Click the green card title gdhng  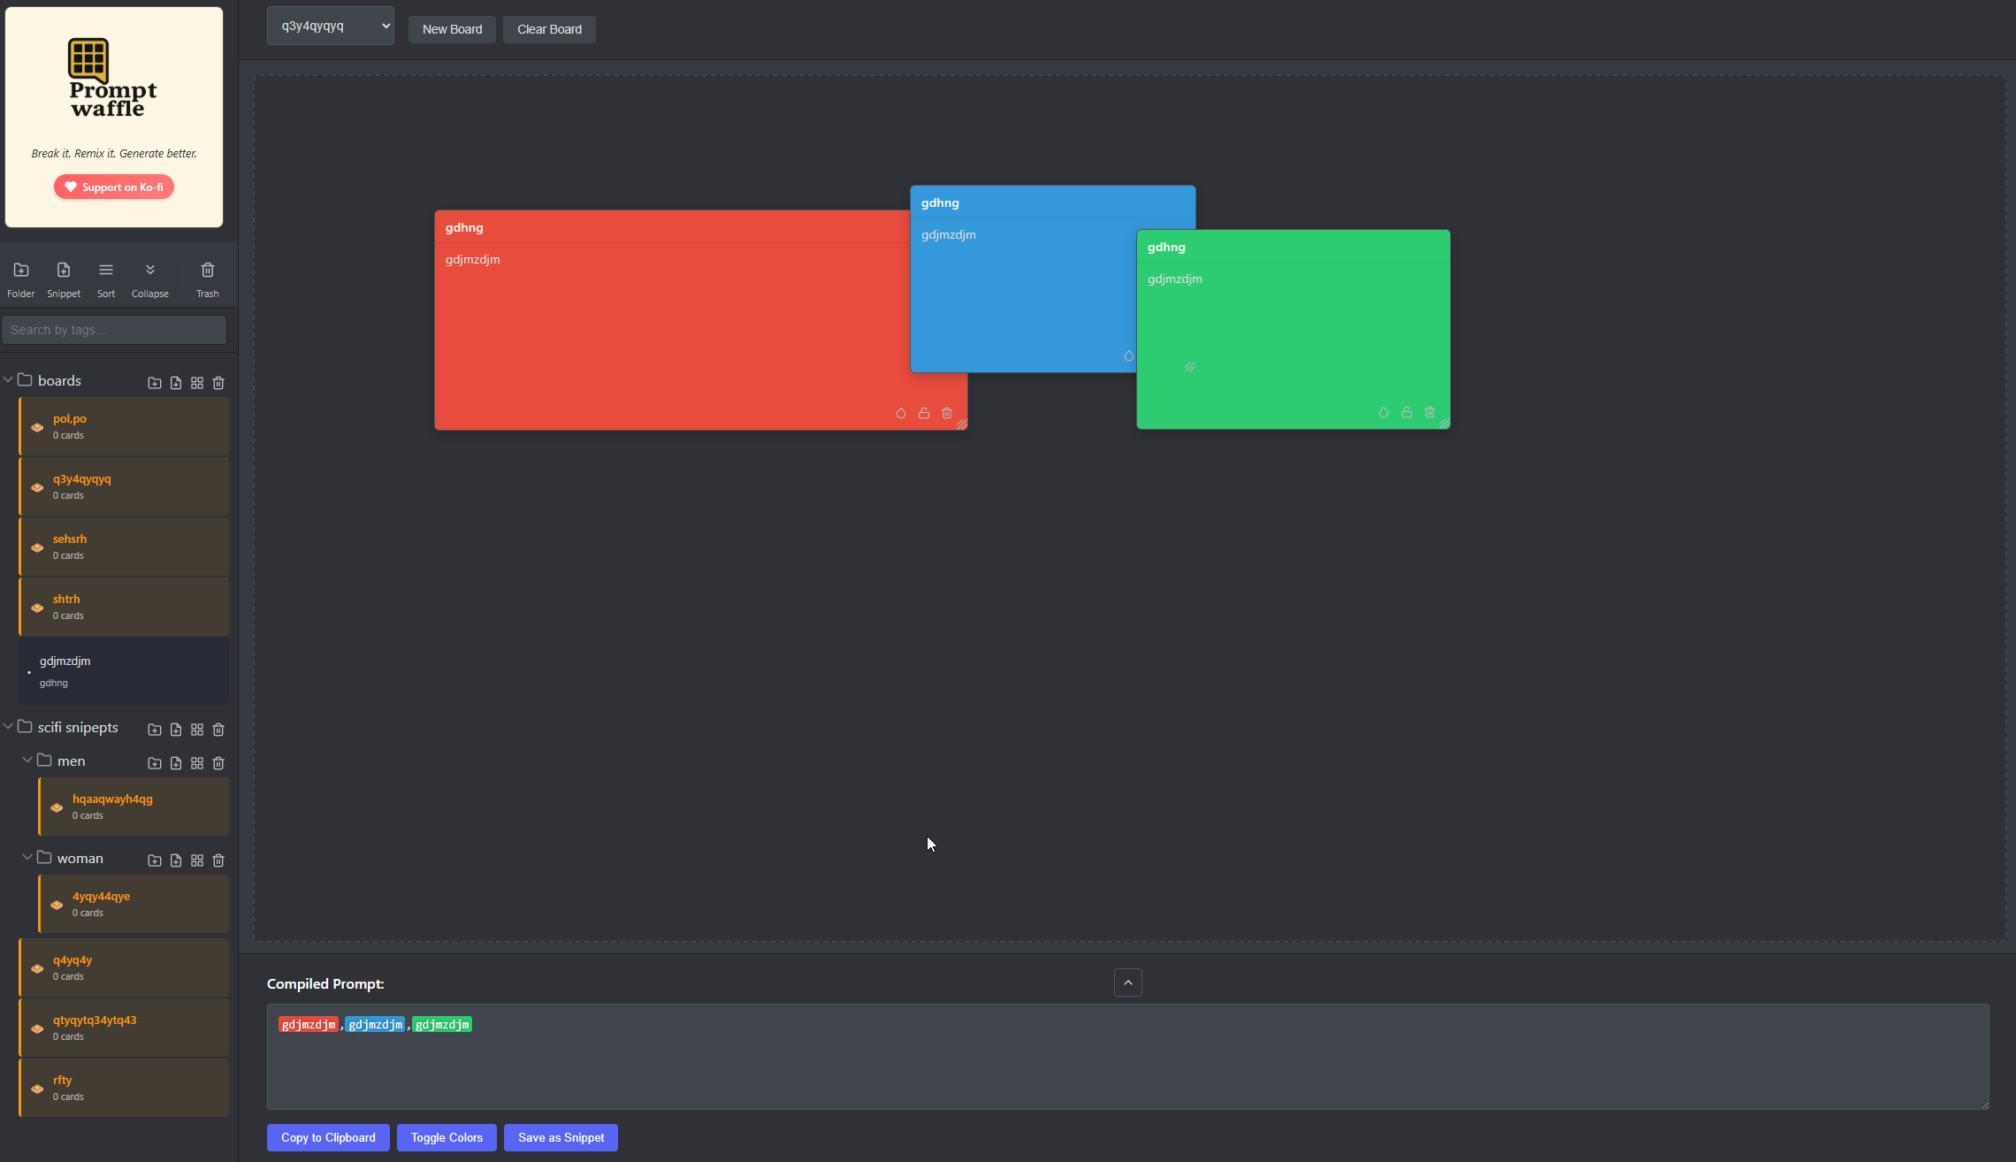tap(1166, 247)
